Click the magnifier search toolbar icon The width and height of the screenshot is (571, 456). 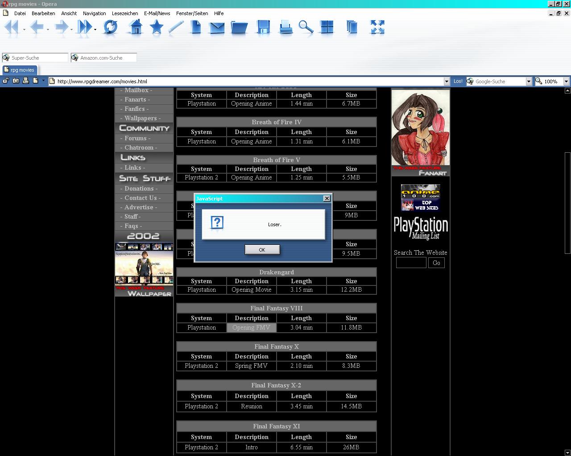[306, 27]
